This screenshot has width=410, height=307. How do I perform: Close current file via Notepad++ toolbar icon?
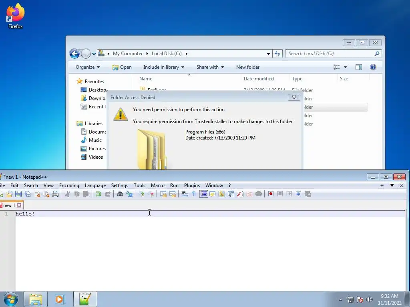click(37, 194)
